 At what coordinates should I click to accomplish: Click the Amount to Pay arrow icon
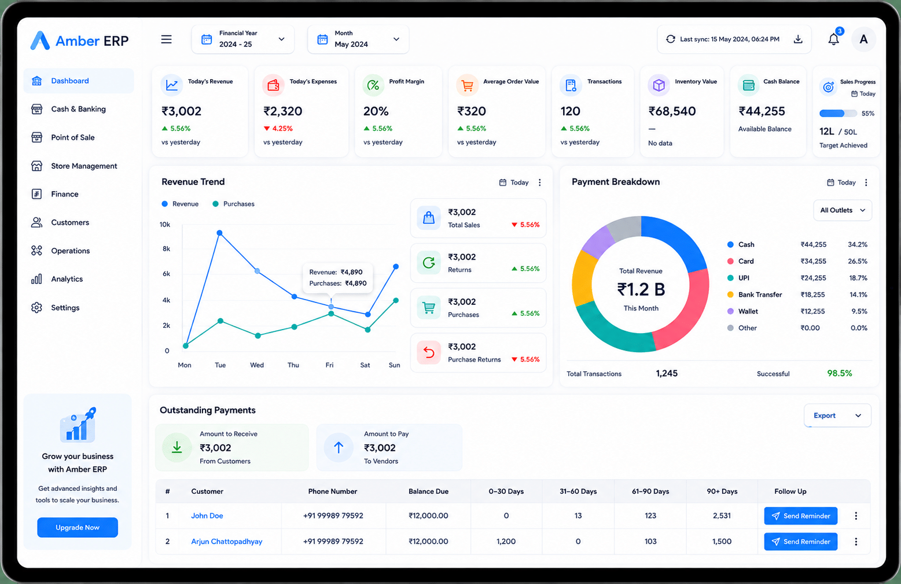click(339, 447)
